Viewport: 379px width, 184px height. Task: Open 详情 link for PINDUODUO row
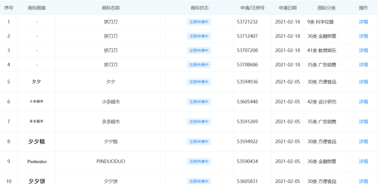363,162
